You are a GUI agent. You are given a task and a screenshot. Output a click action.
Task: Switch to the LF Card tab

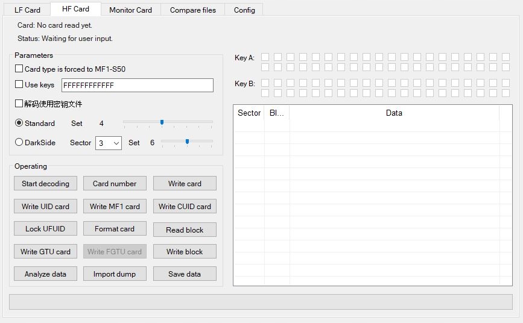coord(27,10)
